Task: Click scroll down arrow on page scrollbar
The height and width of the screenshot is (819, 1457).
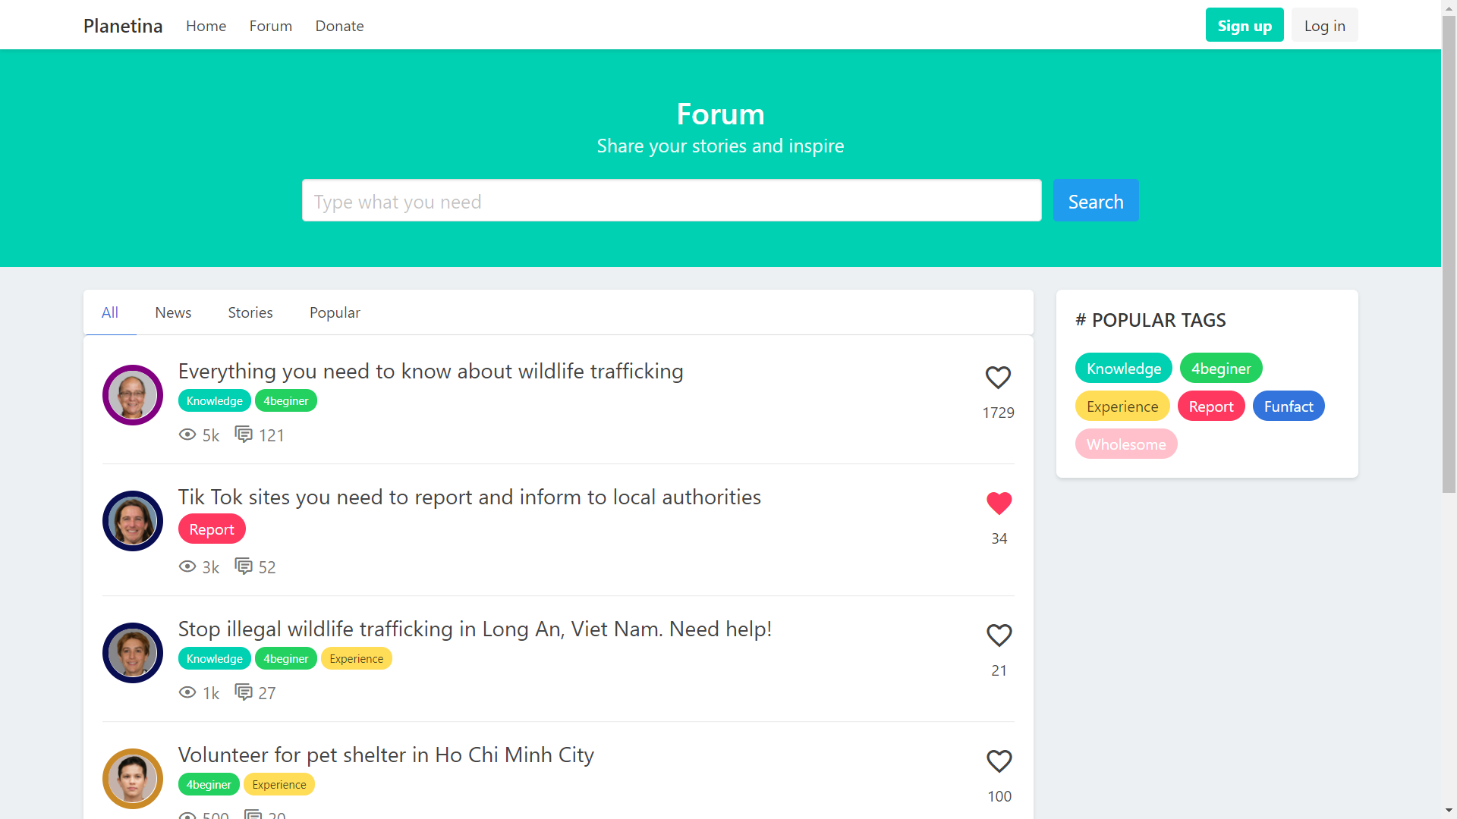Action: [1449, 811]
